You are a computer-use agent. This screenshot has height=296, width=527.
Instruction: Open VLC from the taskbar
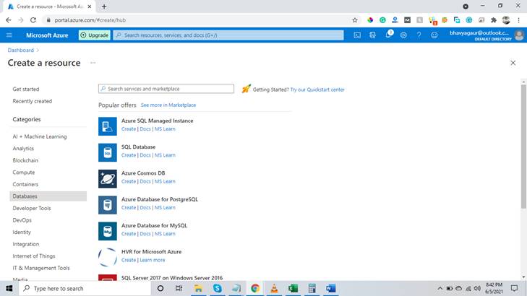[x=274, y=288]
